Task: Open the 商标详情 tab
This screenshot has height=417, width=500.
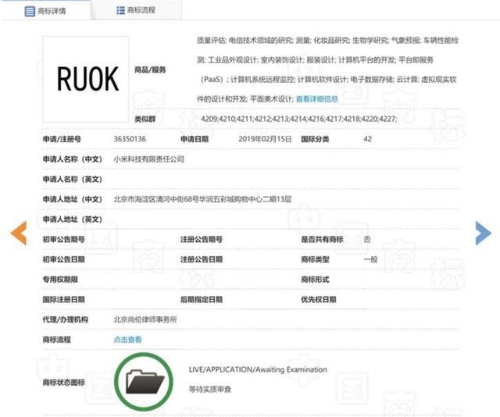Action: tap(45, 11)
